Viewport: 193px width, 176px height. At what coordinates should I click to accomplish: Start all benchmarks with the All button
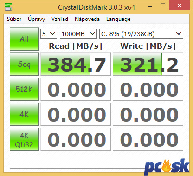pos(24,39)
